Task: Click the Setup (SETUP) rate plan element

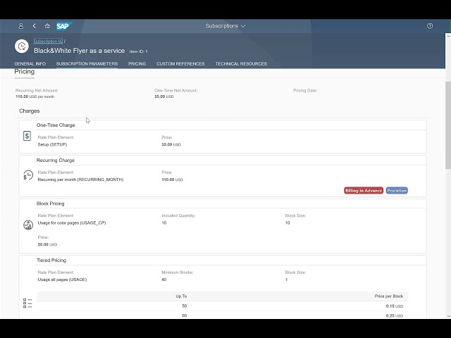Action: click(x=52, y=144)
